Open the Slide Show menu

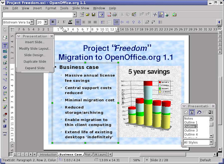click(81, 8)
